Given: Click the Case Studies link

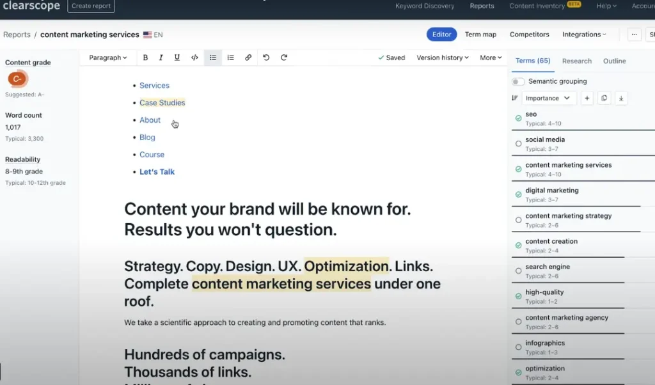Looking at the screenshot, I should click(162, 103).
